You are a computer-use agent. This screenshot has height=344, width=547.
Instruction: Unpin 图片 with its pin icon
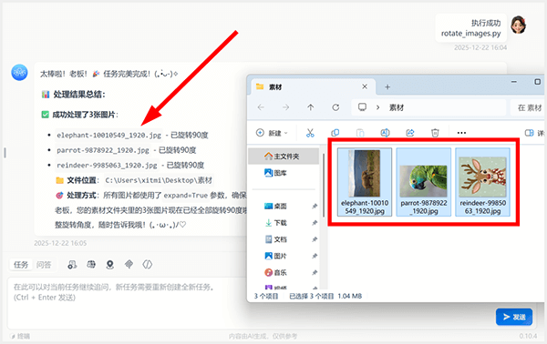(x=315, y=257)
